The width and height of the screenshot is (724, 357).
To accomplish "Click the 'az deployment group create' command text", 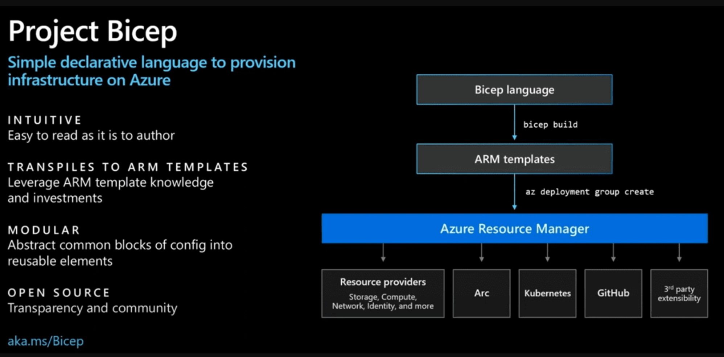I will click(x=589, y=192).
